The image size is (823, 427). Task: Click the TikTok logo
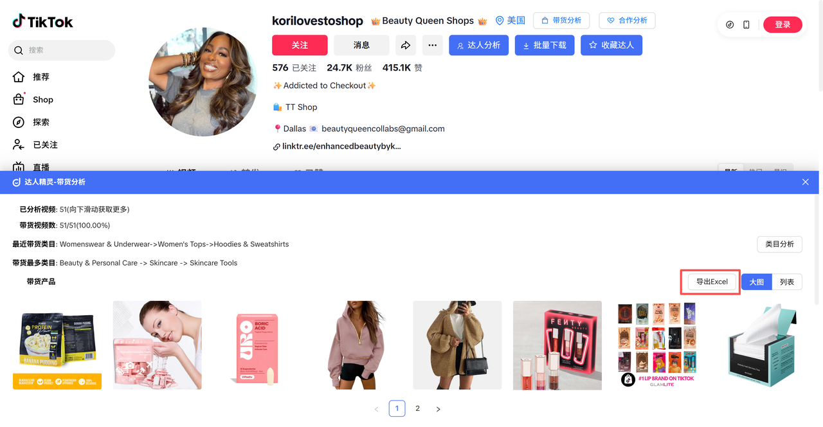click(x=42, y=21)
